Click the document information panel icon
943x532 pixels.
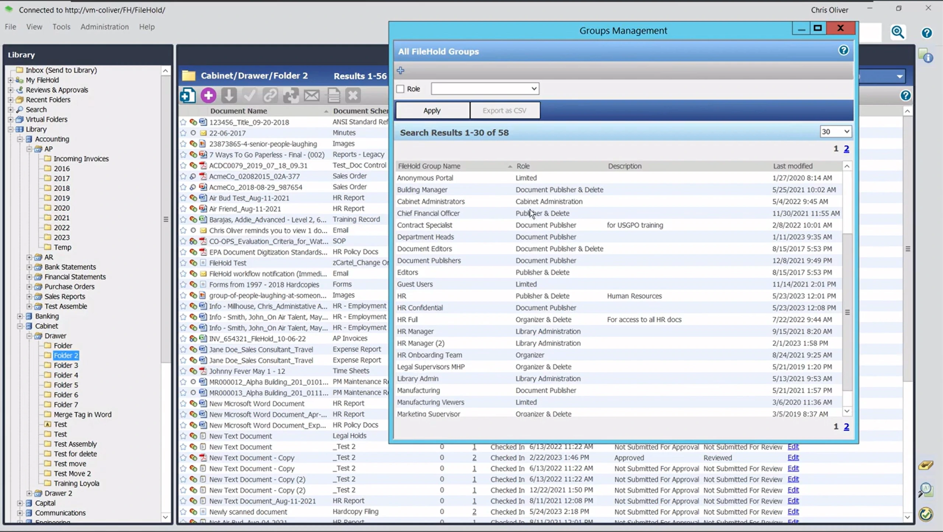925,56
